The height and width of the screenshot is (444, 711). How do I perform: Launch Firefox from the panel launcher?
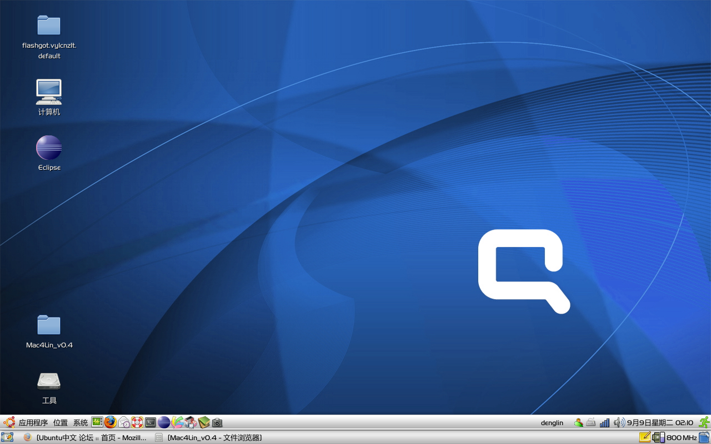[x=111, y=422]
